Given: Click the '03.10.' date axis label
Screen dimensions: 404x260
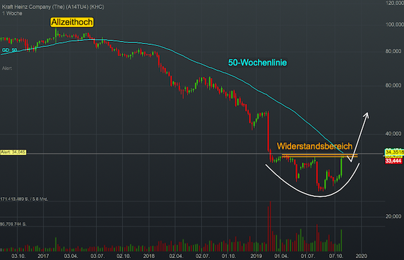Looking at the screenshot, I should (18, 256).
